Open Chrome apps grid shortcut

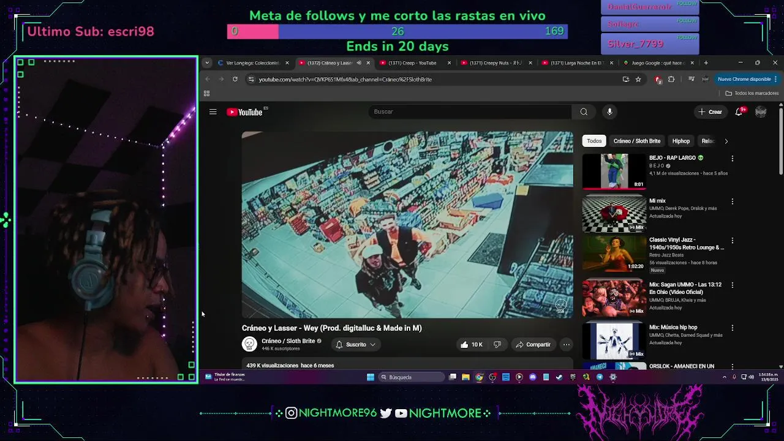pyautogui.click(x=206, y=93)
